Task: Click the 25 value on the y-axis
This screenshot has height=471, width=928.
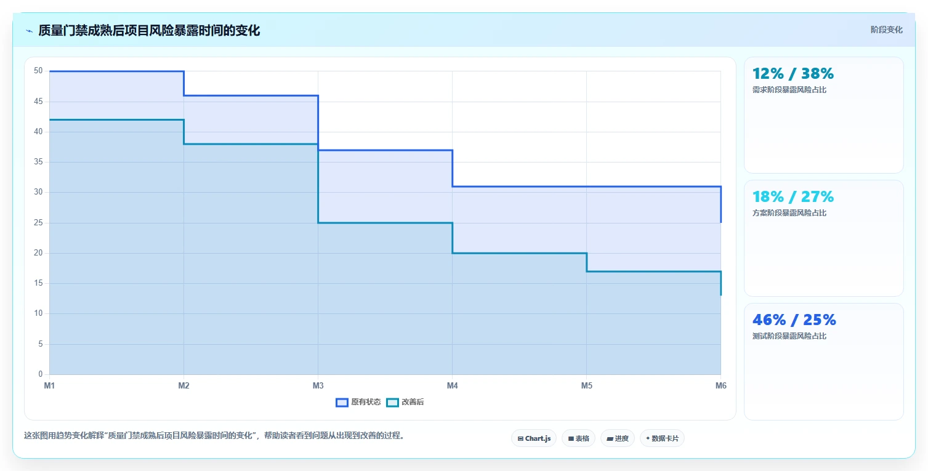Action: click(x=38, y=223)
